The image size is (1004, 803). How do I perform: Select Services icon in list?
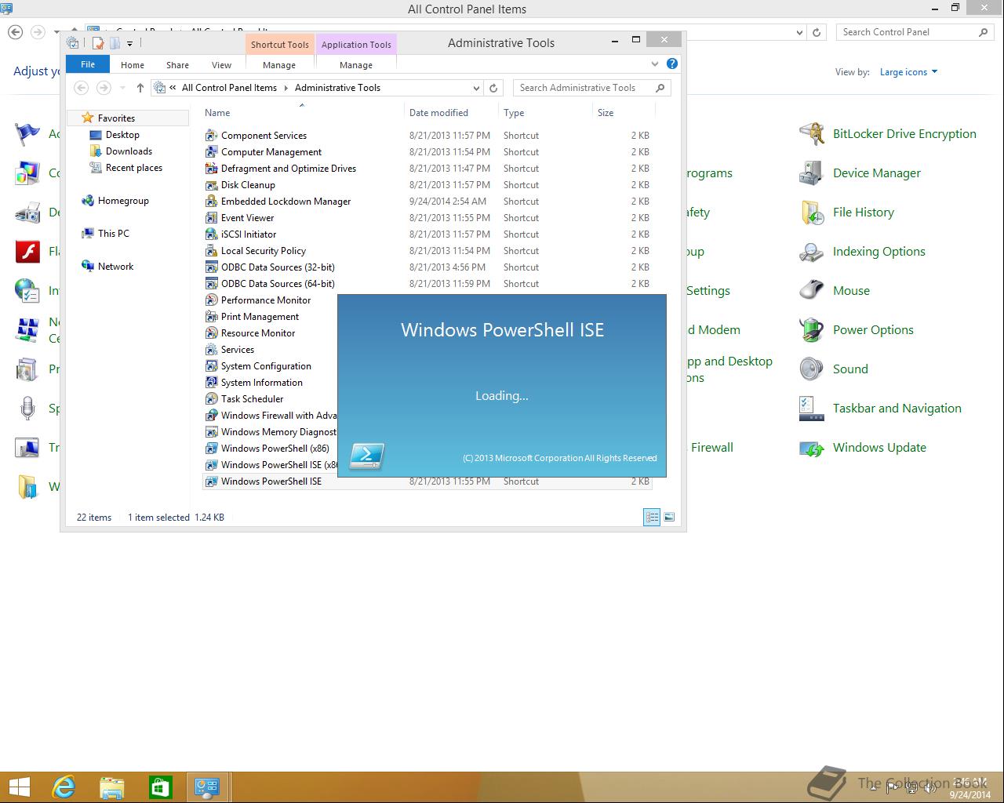pos(211,350)
